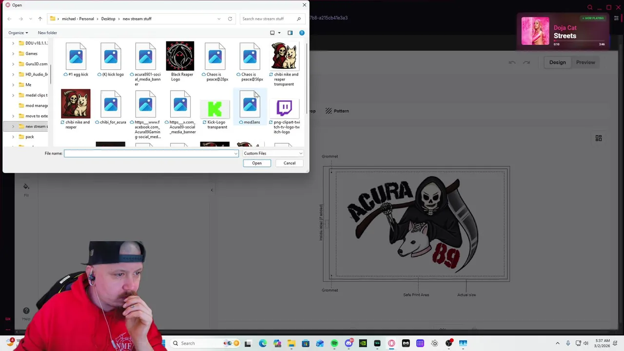The width and height of the screenshot is (624, 351).
Task: Create a New folder
Action: click(47, 33)
